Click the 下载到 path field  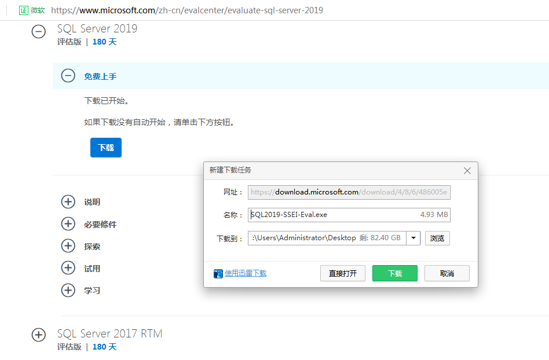[327, 238]
